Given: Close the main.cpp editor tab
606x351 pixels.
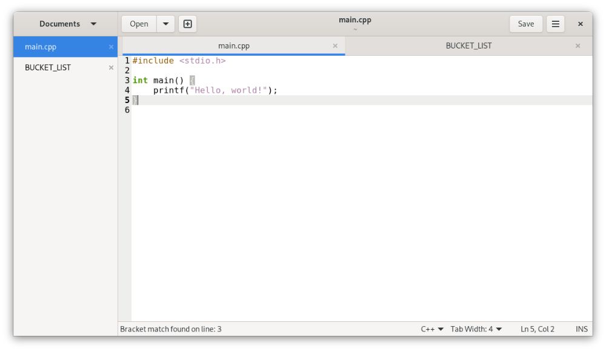Looking at the screenshot, I should pos(335,45).
